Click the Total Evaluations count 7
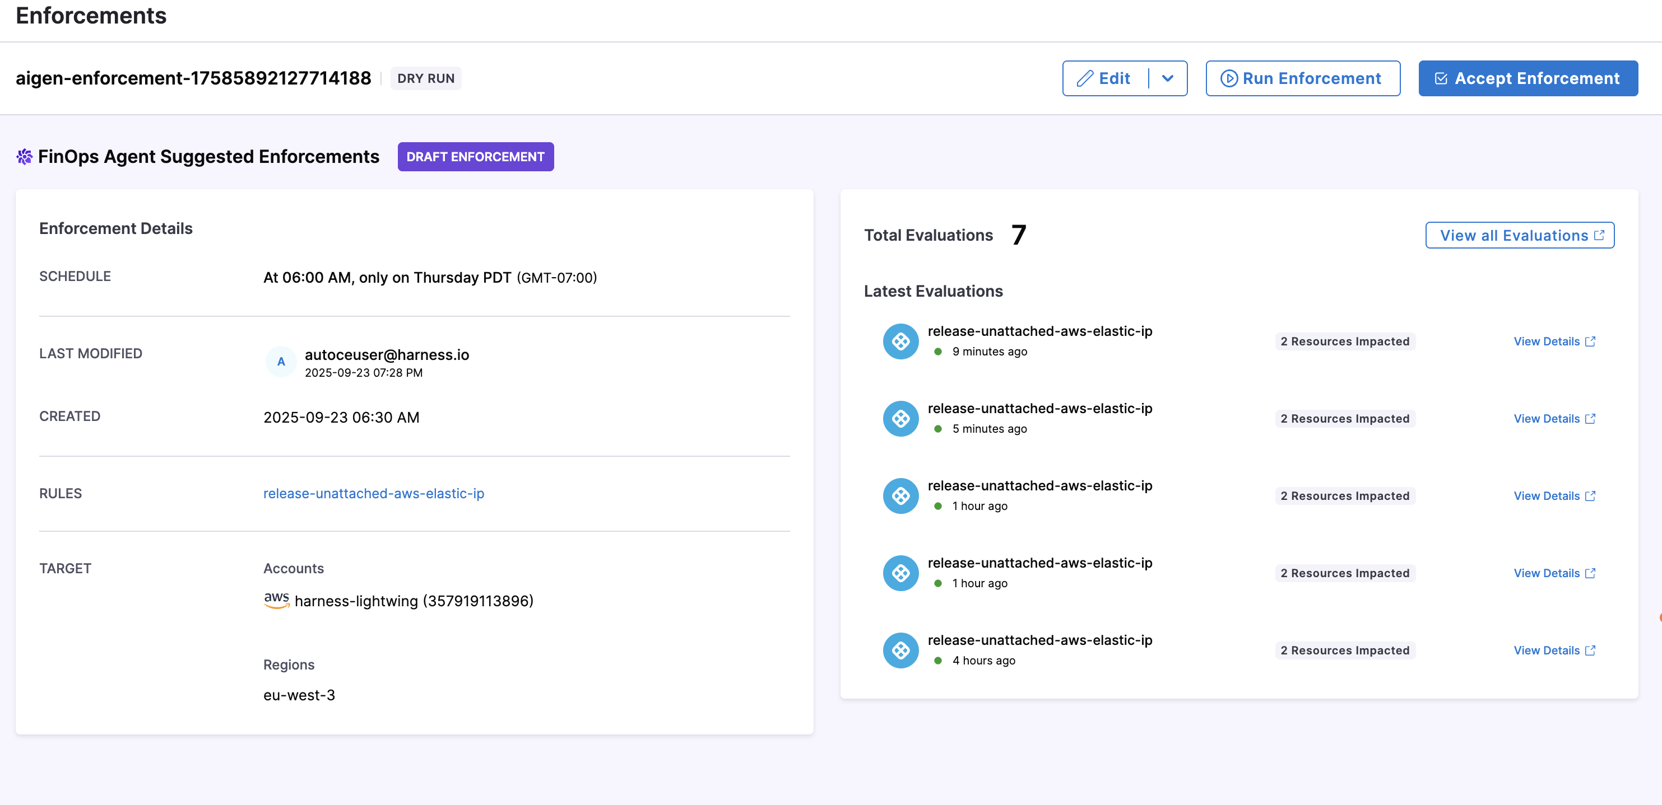This screenshot has width=1662, height=805. pos(1018,235)
